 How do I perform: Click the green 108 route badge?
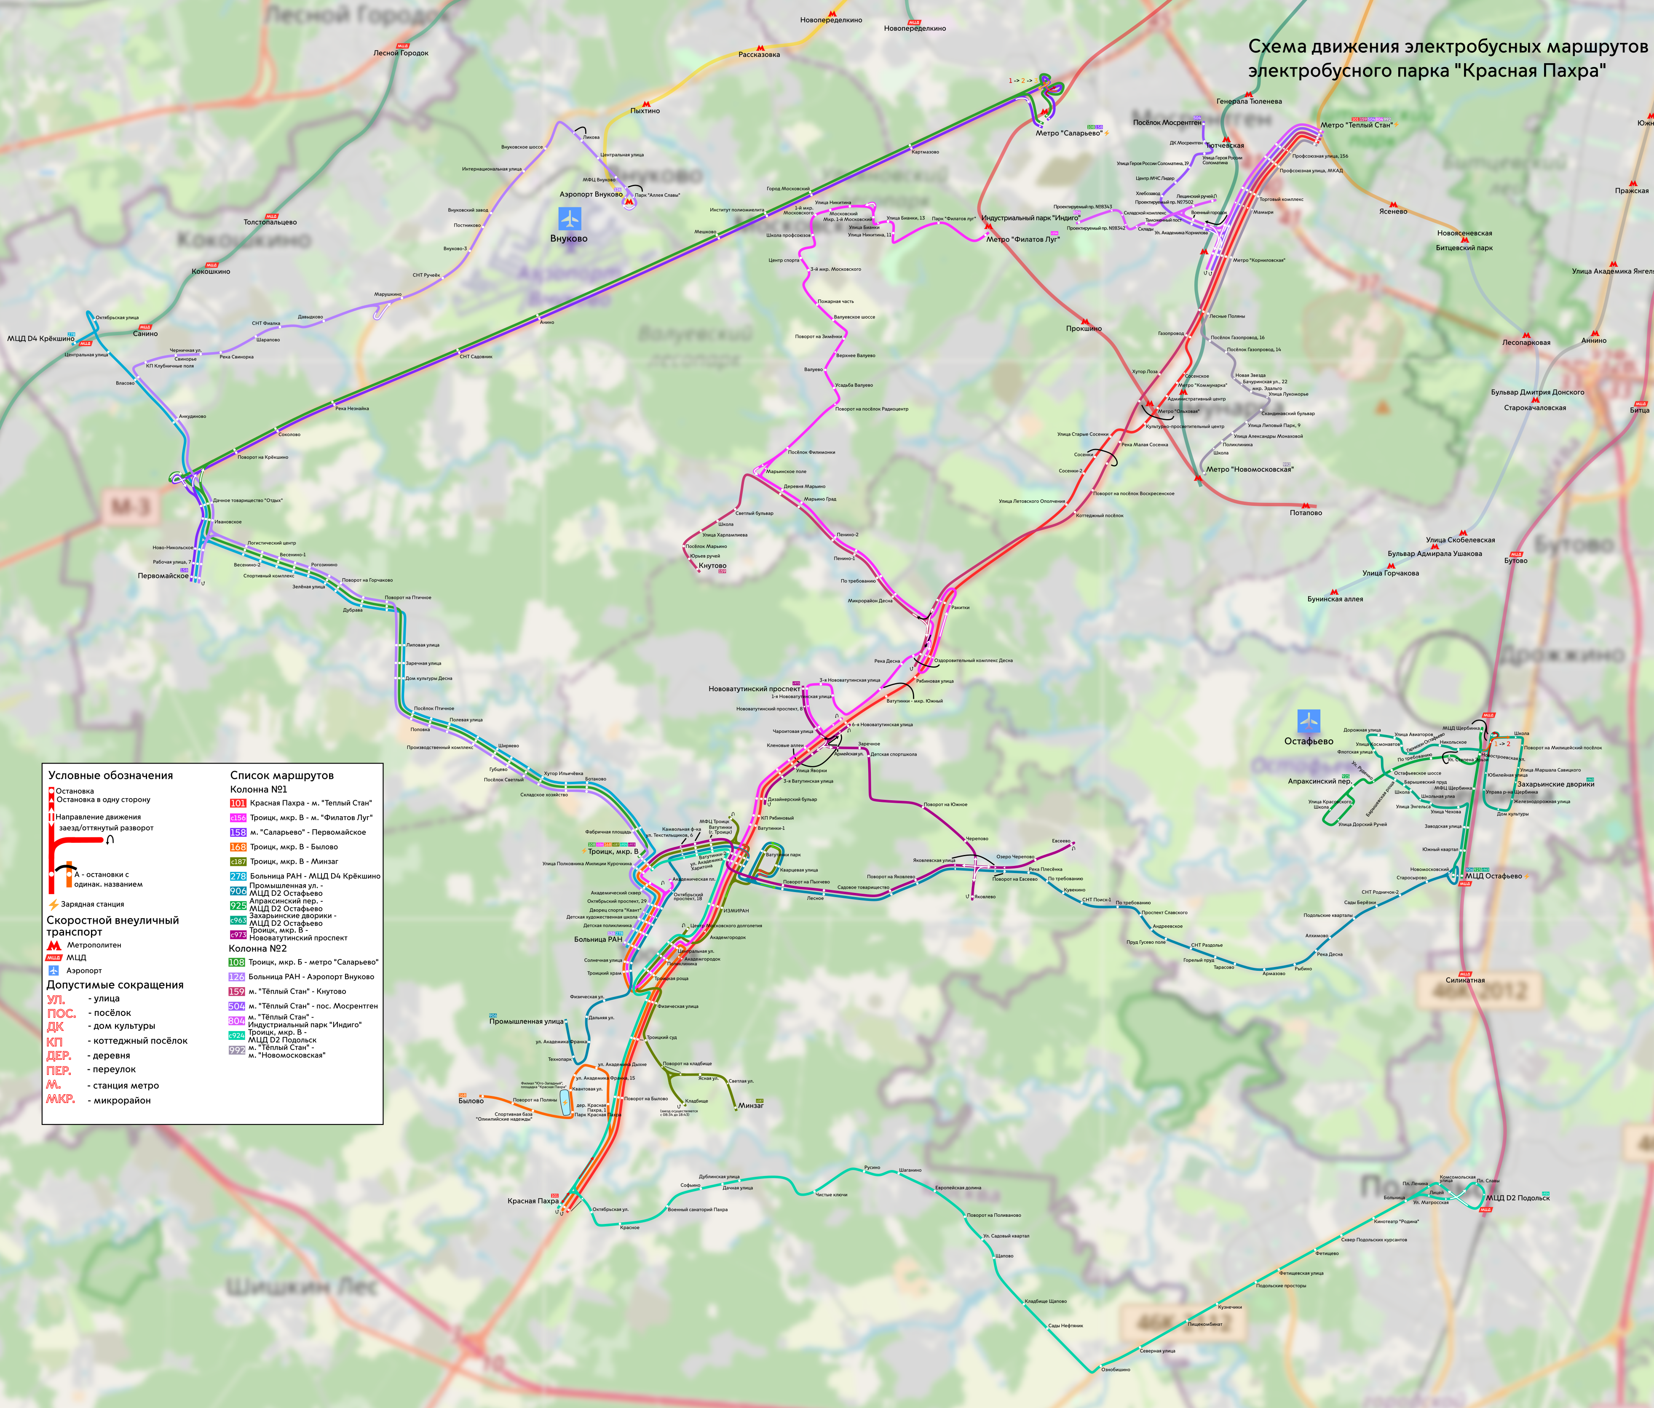click(236, 963)
